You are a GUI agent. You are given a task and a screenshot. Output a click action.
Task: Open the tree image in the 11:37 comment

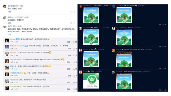124,15
